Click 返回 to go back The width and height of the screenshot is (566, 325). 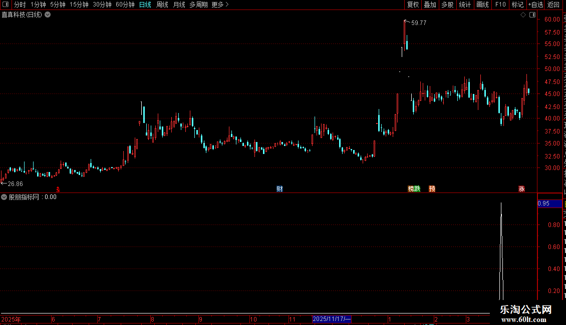coord(553,4)
